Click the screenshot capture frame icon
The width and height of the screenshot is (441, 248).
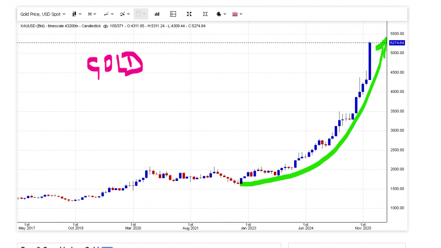pyautogui.click(x=205, y=14)
